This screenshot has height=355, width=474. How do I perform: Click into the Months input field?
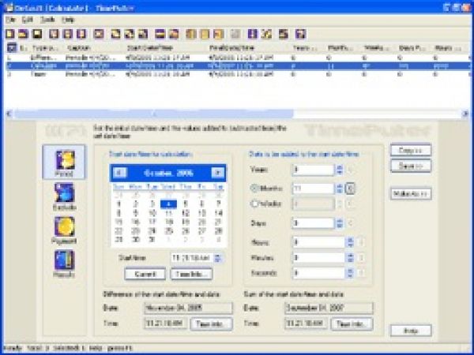click(x=314, y=189)
